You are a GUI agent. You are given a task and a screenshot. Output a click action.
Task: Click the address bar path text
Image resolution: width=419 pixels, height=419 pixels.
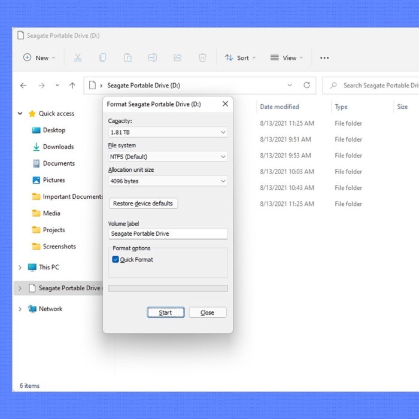[144, 86]
